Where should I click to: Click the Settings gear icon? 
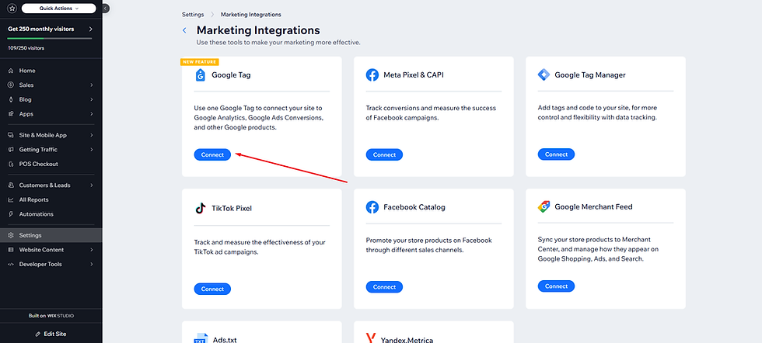(x=11, y=235)
